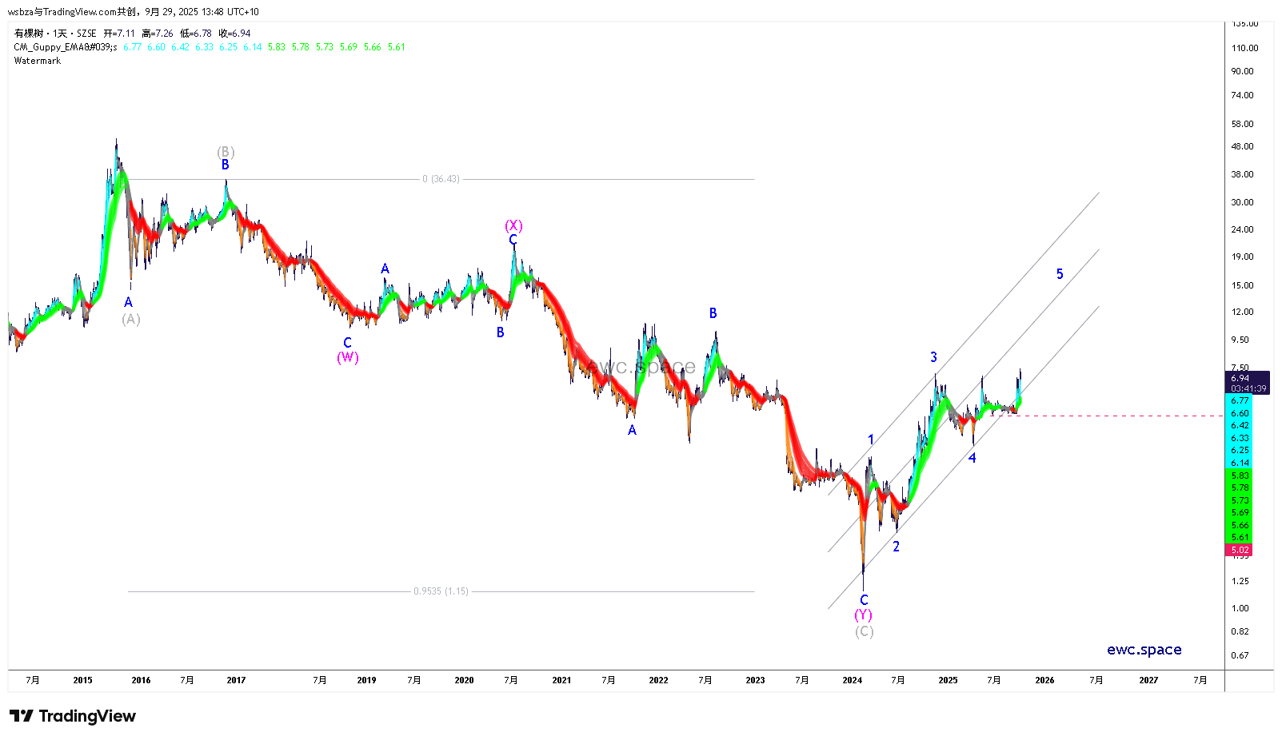The width and height of the screenshot is (1282, 740).
Task: Select the Fibonacci 0 (36.43) level label
Action: (x=441, y=179)
